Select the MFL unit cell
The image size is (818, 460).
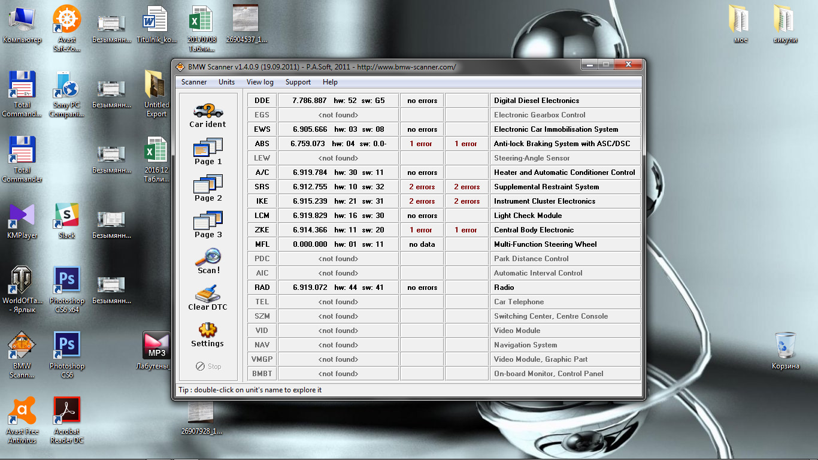pos(262,244)
